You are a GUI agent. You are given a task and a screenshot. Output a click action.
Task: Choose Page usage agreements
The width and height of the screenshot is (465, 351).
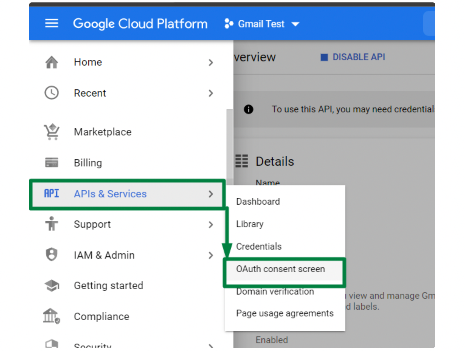(x=285, y=313)
